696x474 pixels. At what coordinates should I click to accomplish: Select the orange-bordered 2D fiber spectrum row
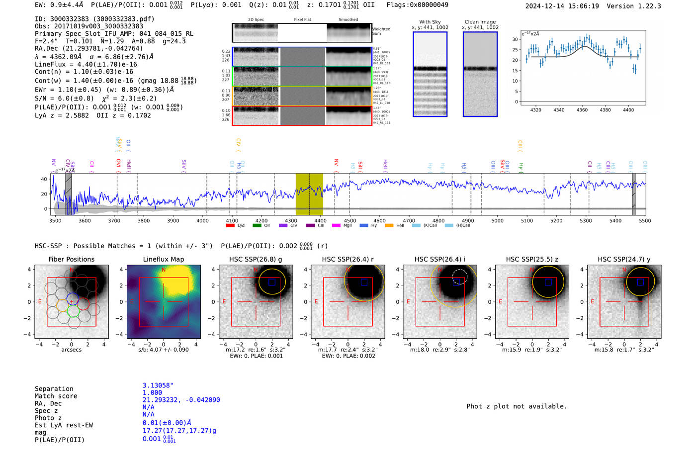pos(302,96)
